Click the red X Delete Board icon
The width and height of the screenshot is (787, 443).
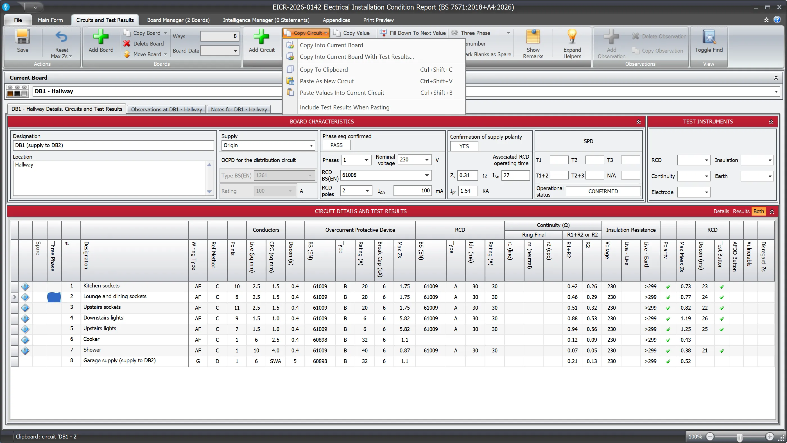(127, 43)
